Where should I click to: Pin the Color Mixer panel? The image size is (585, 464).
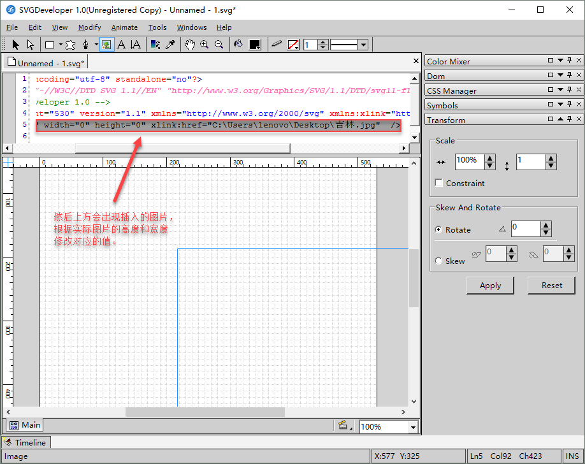pyautogui.click(x=569, y=61)
